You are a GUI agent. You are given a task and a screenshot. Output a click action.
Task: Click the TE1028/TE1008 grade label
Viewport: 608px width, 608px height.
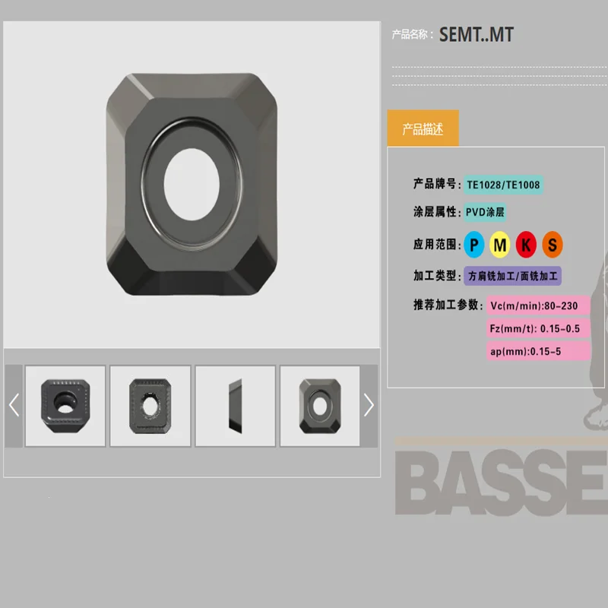503,185
